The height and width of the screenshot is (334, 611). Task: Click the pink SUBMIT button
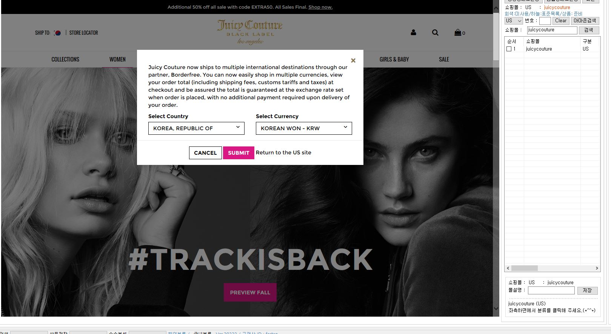(x=239, y=153)
